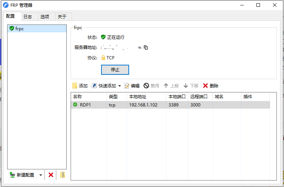
Task: Click the 协议 label
Action: pyautogui.click(x=93, y=58)
